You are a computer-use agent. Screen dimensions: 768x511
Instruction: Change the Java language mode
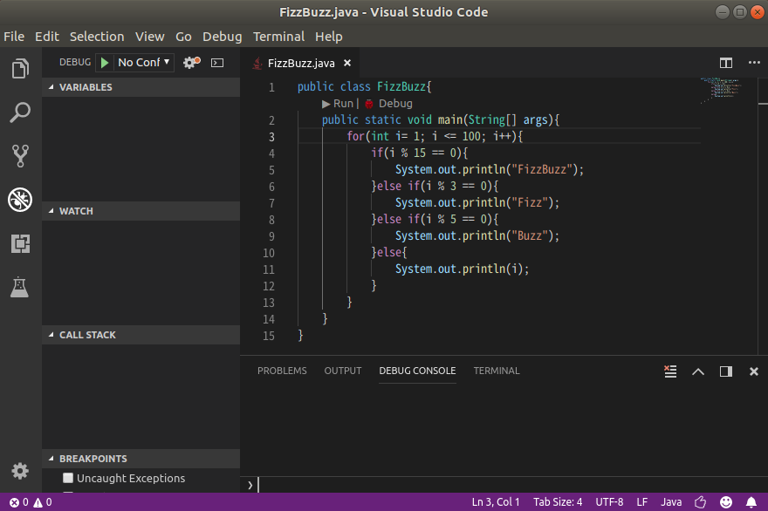[671, 502]
